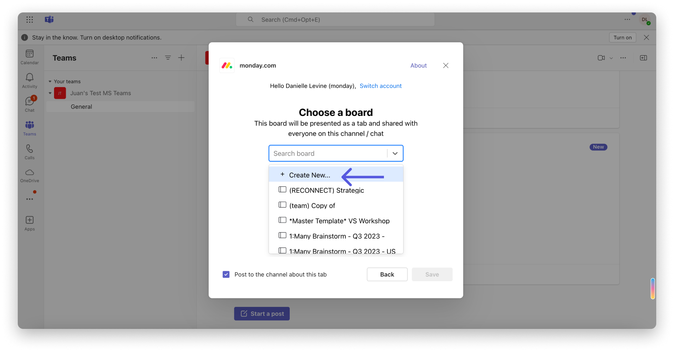Viewport: 674px width, 352px height.
Task: Open Calls in the sidebar
Action: click(30, 152)
